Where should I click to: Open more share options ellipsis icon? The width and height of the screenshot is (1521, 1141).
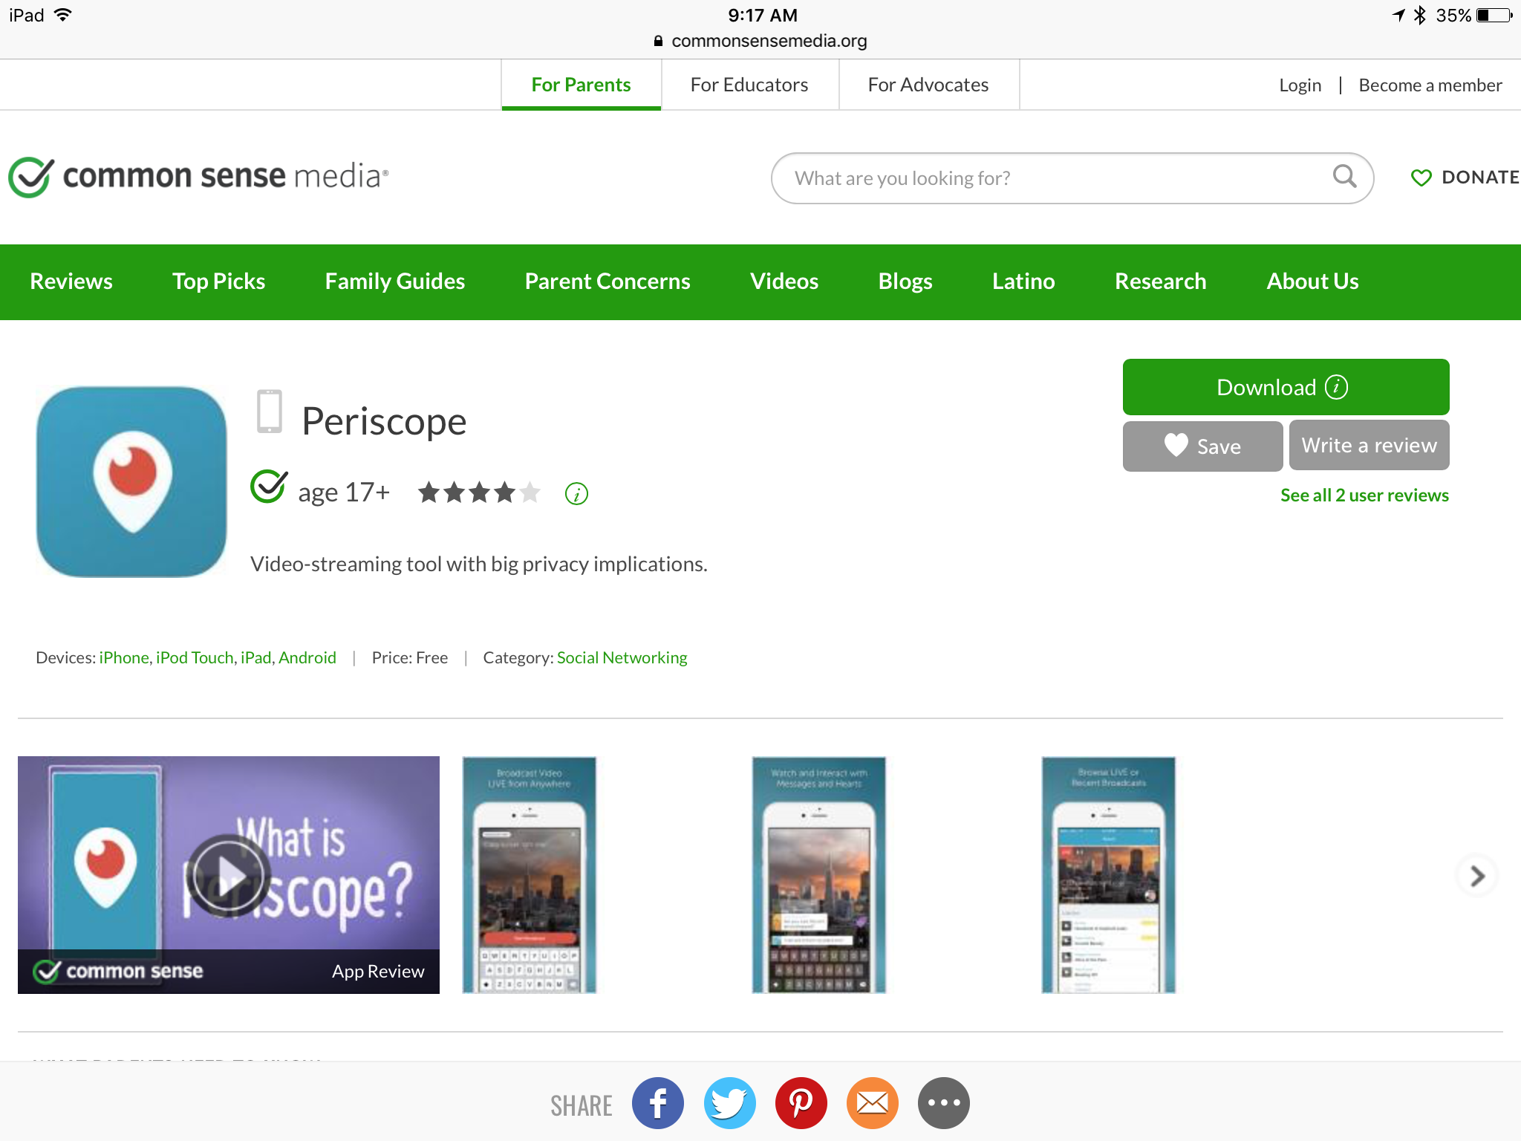(x=943, y=1103)
